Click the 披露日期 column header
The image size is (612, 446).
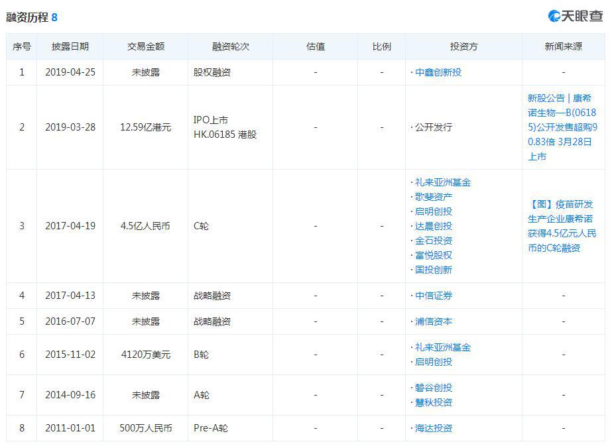tap(70, 46)
